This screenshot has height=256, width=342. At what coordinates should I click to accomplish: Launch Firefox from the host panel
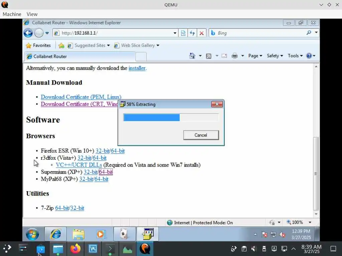(x=75, y=249)
